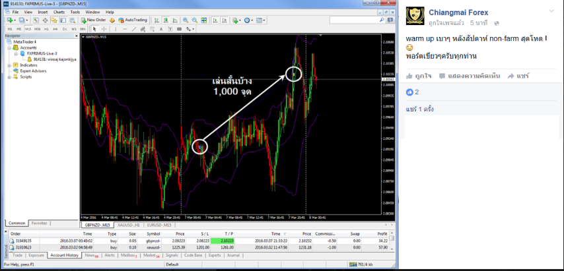The image size is (564, 271).
Task: Toggle the Navigator star folder icon
Action: (54, 20)
